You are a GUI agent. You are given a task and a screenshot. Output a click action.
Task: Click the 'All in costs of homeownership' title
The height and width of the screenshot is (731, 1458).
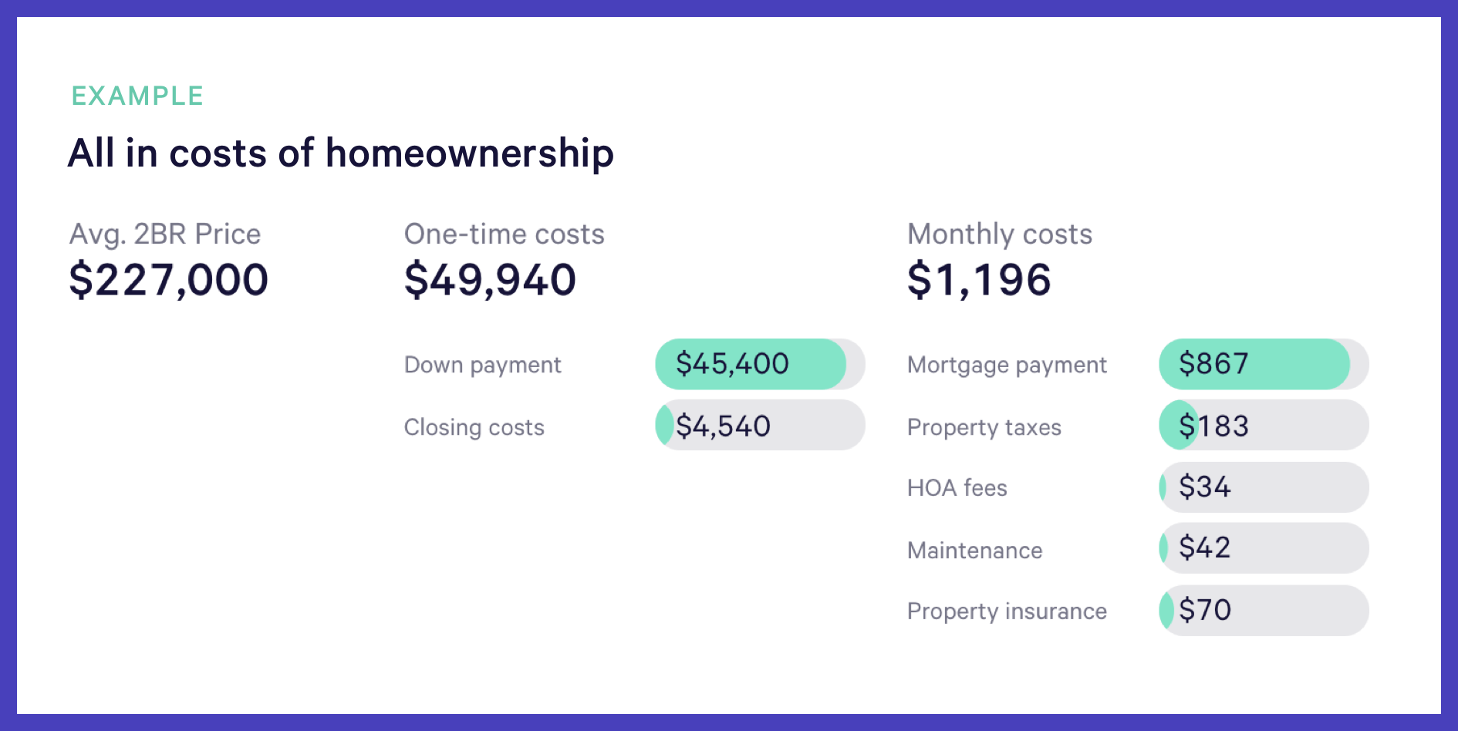click(x=340, y=153)
